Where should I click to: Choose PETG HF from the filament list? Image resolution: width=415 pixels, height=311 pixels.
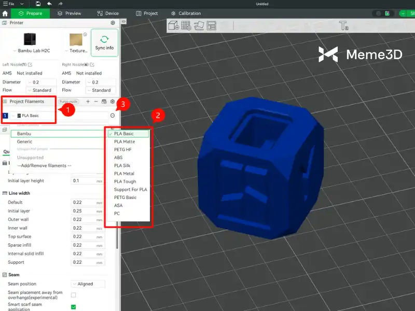coord(123,149)
